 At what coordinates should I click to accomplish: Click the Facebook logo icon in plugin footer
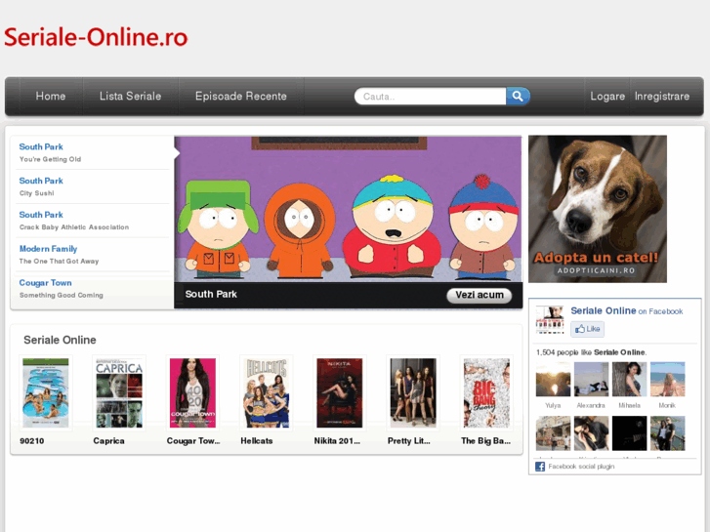(x=540, y=467)
